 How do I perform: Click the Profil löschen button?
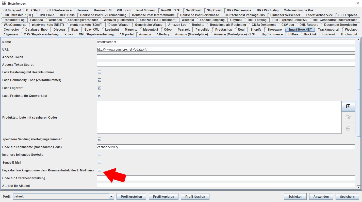point(195,196)
